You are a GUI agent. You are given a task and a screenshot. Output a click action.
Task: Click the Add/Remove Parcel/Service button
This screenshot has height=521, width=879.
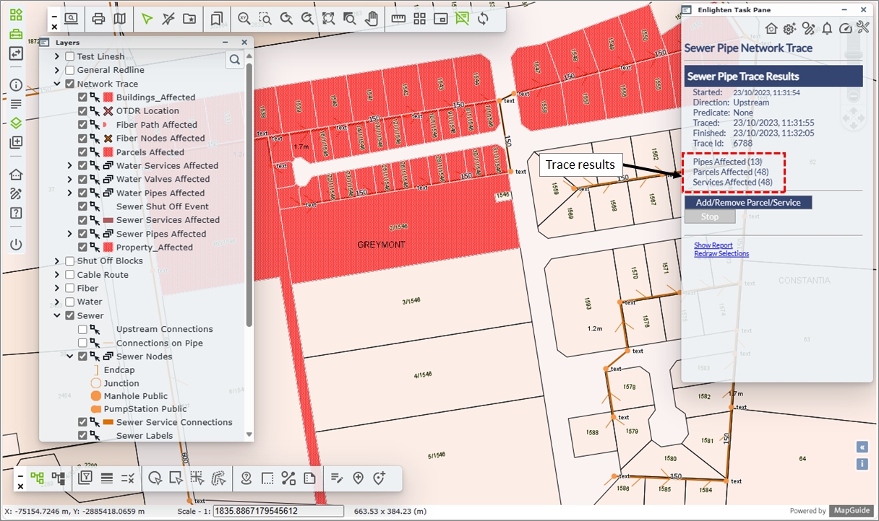[x=748, y=203]
